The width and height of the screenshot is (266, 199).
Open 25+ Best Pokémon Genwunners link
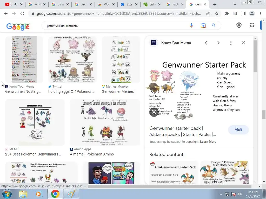(x=33, y=154)
